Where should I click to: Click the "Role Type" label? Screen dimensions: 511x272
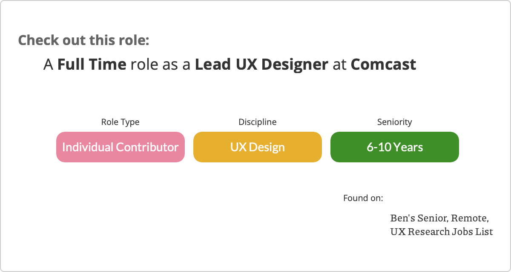click(x=120, y=122)
